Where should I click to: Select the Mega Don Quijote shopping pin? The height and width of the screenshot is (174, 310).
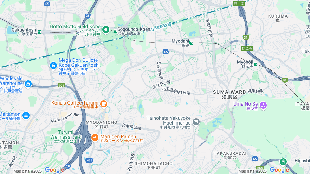click(x=53, y=66)
